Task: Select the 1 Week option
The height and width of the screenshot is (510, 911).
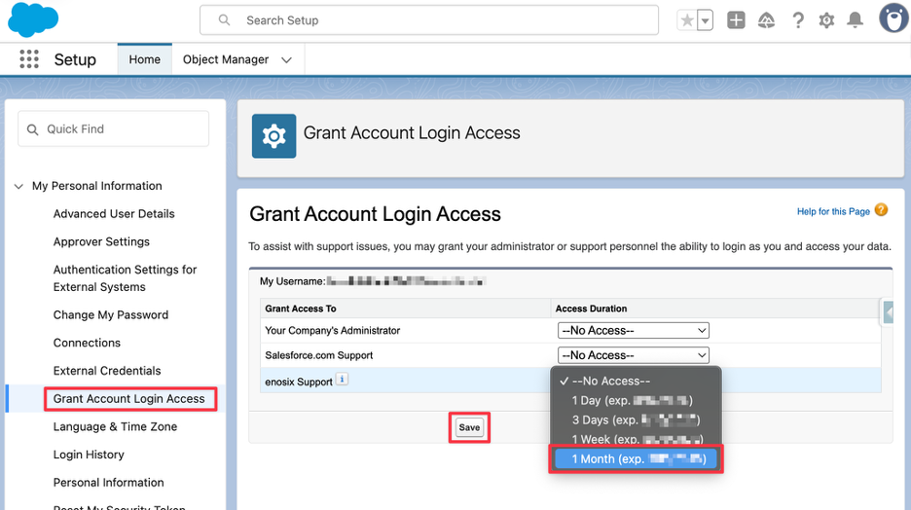Action: coord(636,439)
